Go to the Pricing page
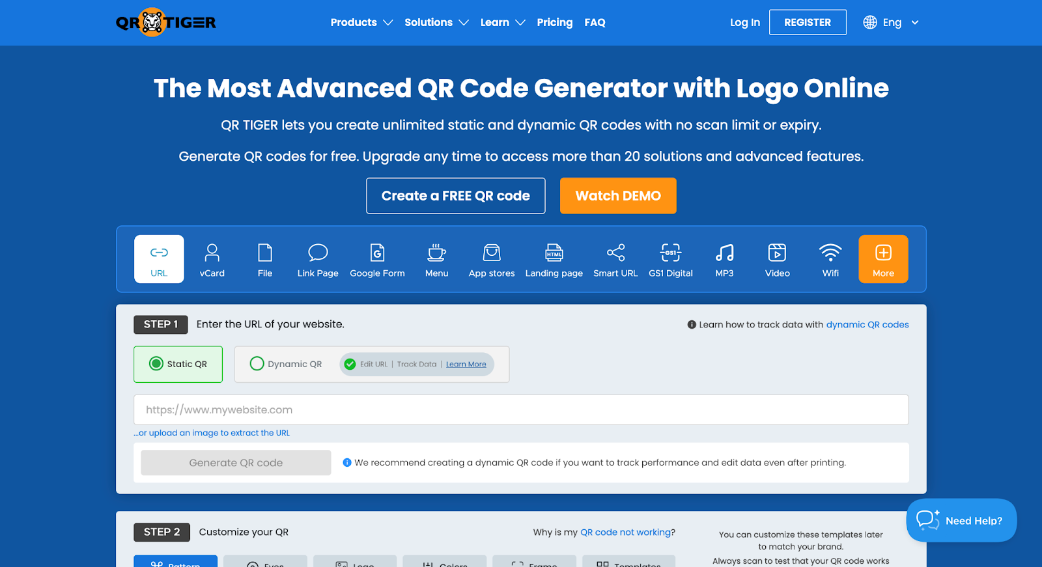Viewport: 1042px width, 567px height. 555,22
